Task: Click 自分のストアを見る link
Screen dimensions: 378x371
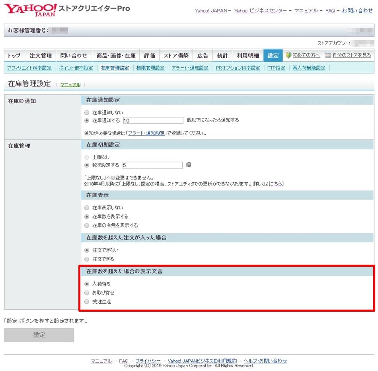Action: click(x=352, y=55)
